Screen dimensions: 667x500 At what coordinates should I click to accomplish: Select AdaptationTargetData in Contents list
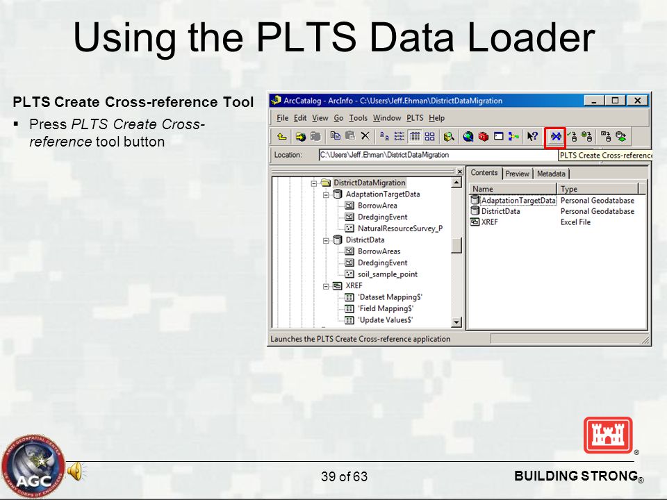click(x=518, y=200)
